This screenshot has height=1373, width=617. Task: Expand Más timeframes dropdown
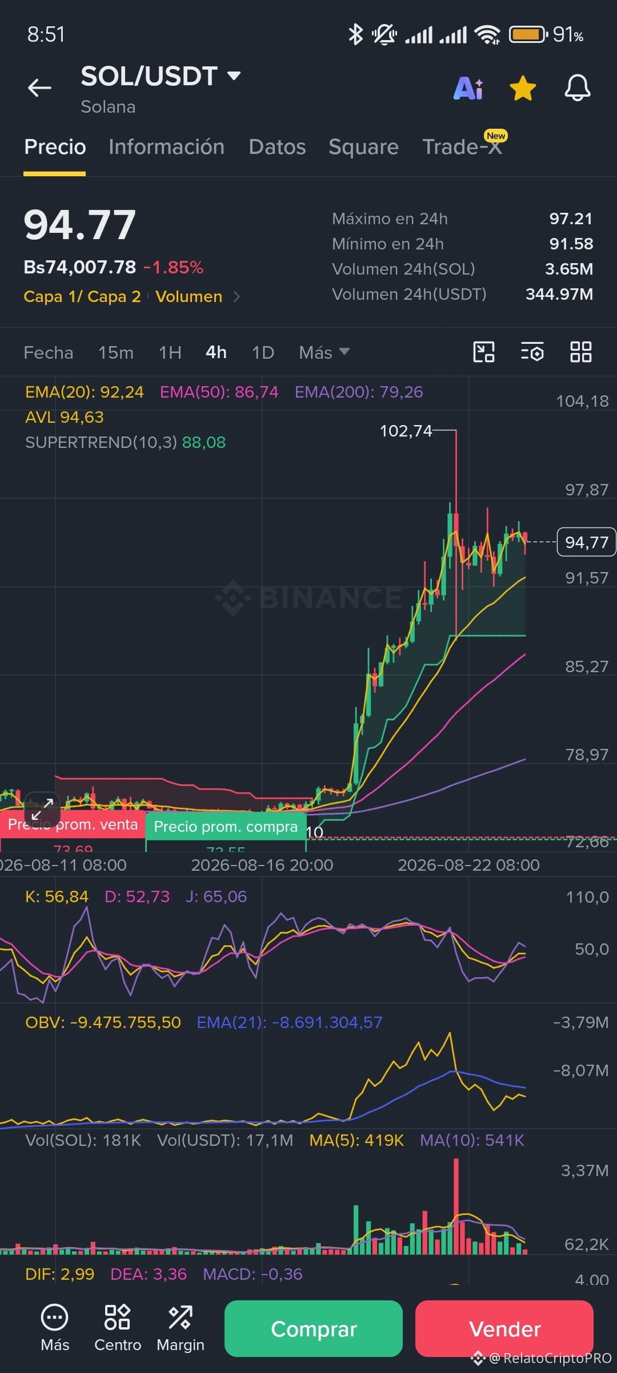tap(324, 352)
